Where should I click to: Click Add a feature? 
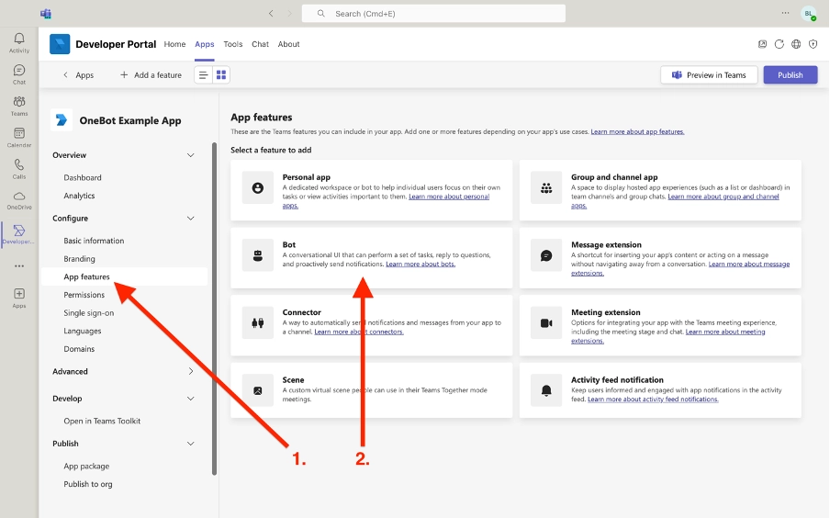coord(151,74)
